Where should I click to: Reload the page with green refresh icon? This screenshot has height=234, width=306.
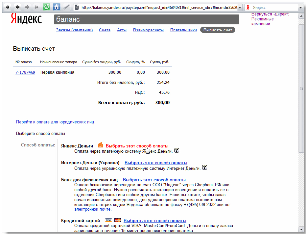(46, 7)
